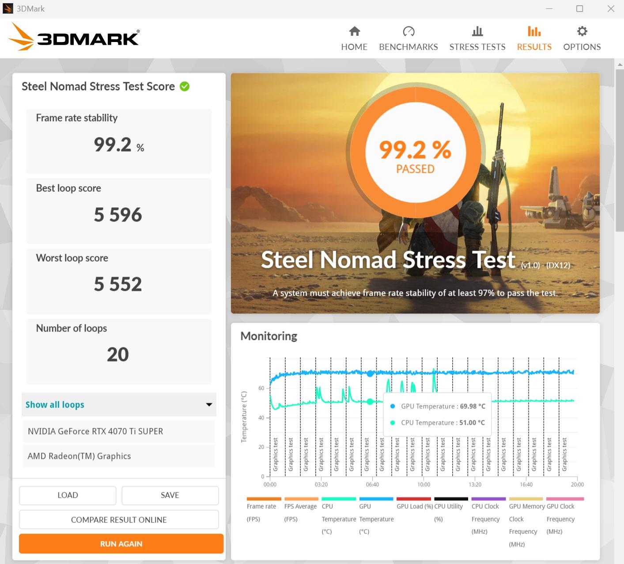Click the Temperature (°C) axis title

coord(244,417)
